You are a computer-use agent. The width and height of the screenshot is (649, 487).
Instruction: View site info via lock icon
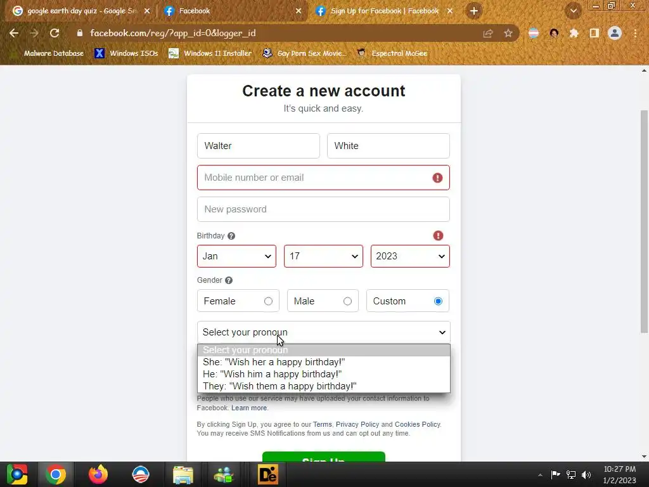tap(80, 33)
